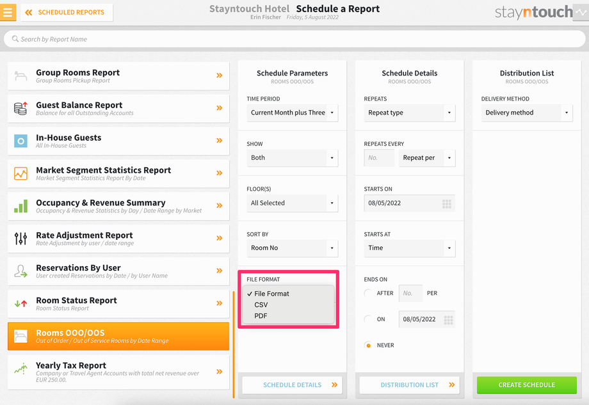
Task: Click the In-House Guests blue icon
Action: coord(20,141)
